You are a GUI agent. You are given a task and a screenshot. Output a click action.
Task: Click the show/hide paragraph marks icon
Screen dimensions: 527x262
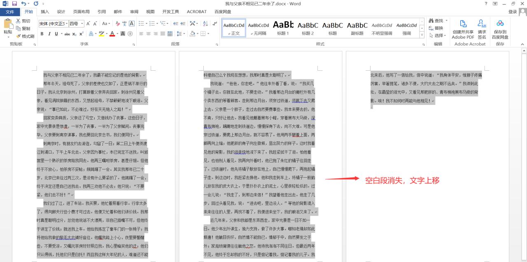point(215,24)
